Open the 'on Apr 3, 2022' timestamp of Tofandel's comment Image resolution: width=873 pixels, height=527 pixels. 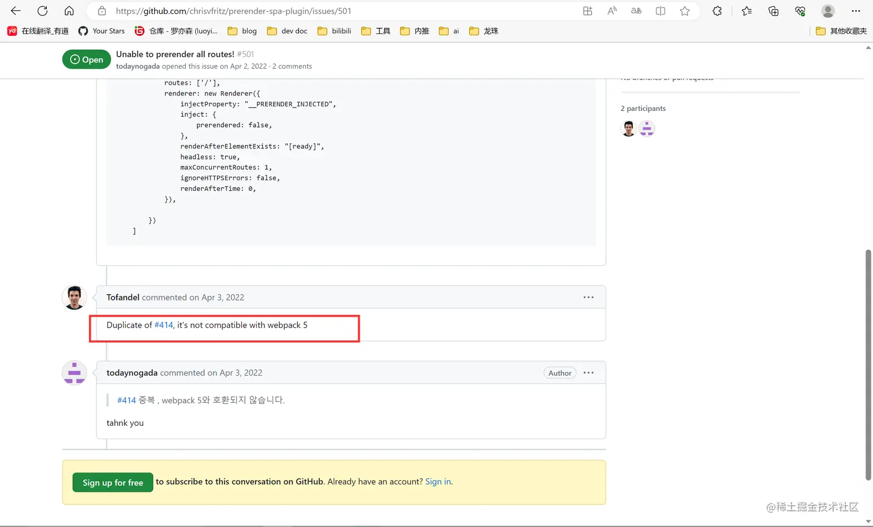pos(217,298)
